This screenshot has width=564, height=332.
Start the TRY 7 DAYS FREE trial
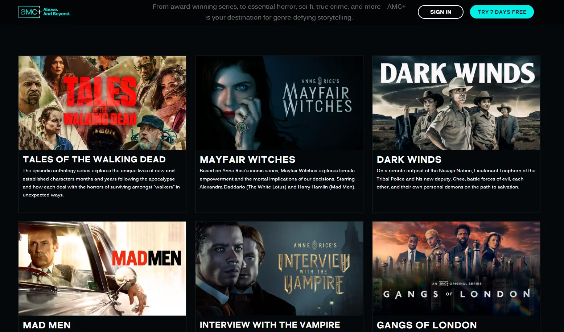(x=502, y=12)
